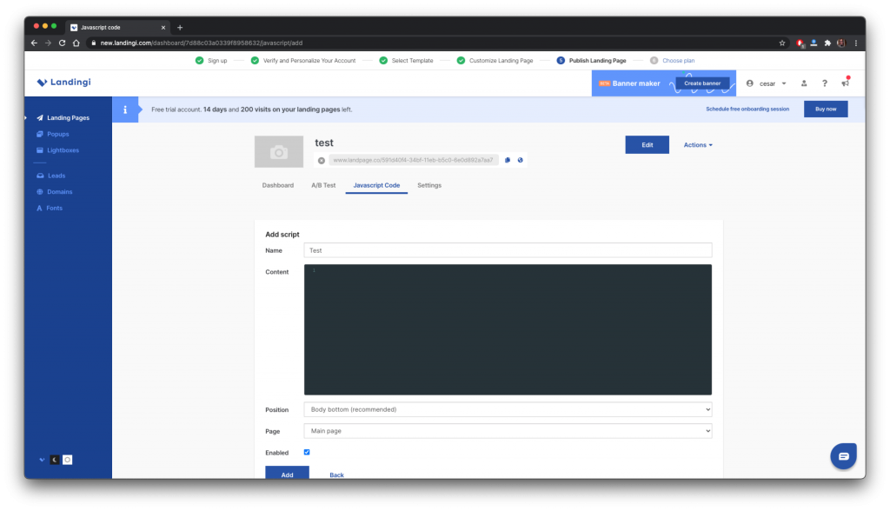This screenshot has width=890, height=511.
Task: Switch to the A/B Test tab
Action: 323,185
